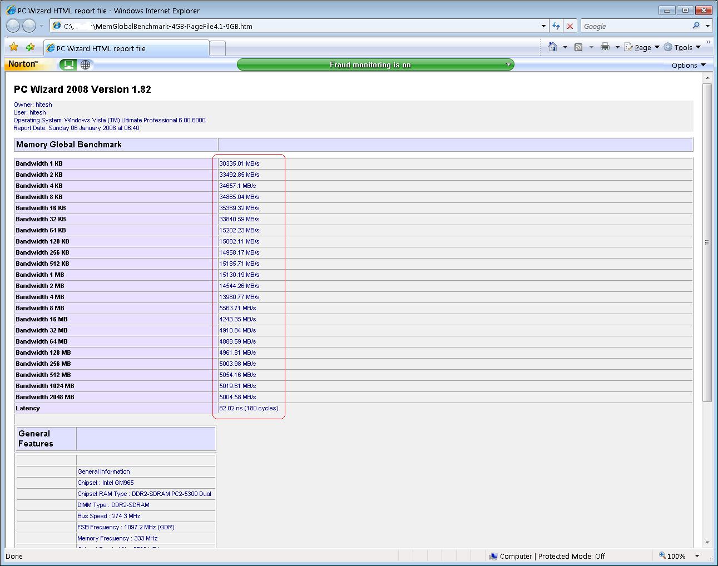Expand the address bar history dropdown
Screen dimensions: 718x566
click(543, 26)
